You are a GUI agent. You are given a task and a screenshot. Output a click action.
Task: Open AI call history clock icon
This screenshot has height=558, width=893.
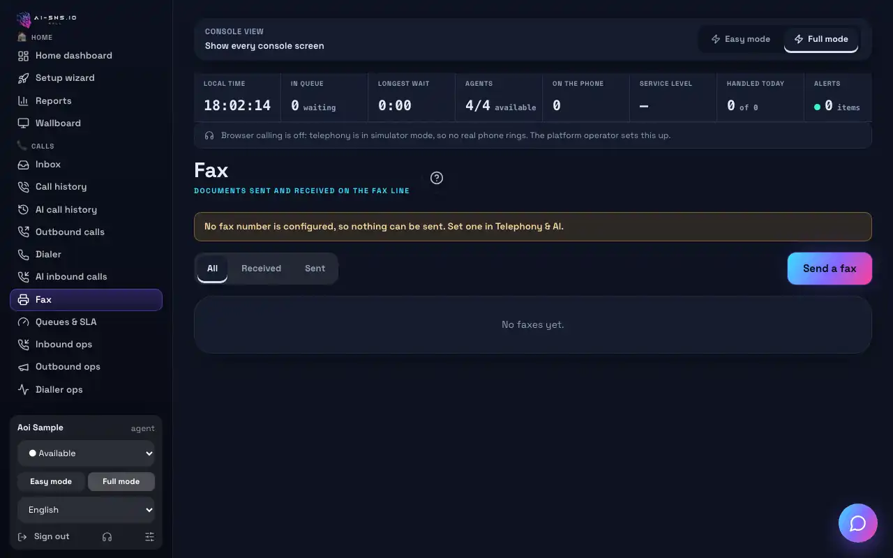click(23, 209)
